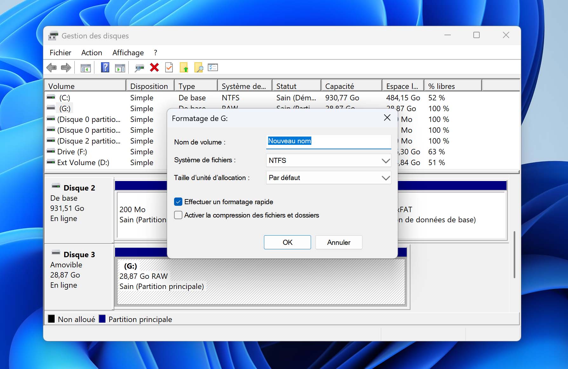568x369 pixels.
Task: Uncheck Effectuer un formatage rapide
Action: pyautogui.click(x=178, y=202)
